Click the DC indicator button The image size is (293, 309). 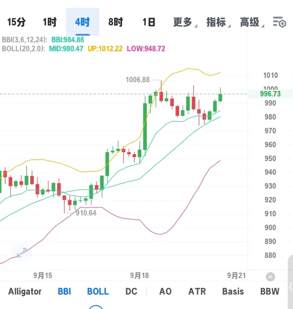[131, 291]
